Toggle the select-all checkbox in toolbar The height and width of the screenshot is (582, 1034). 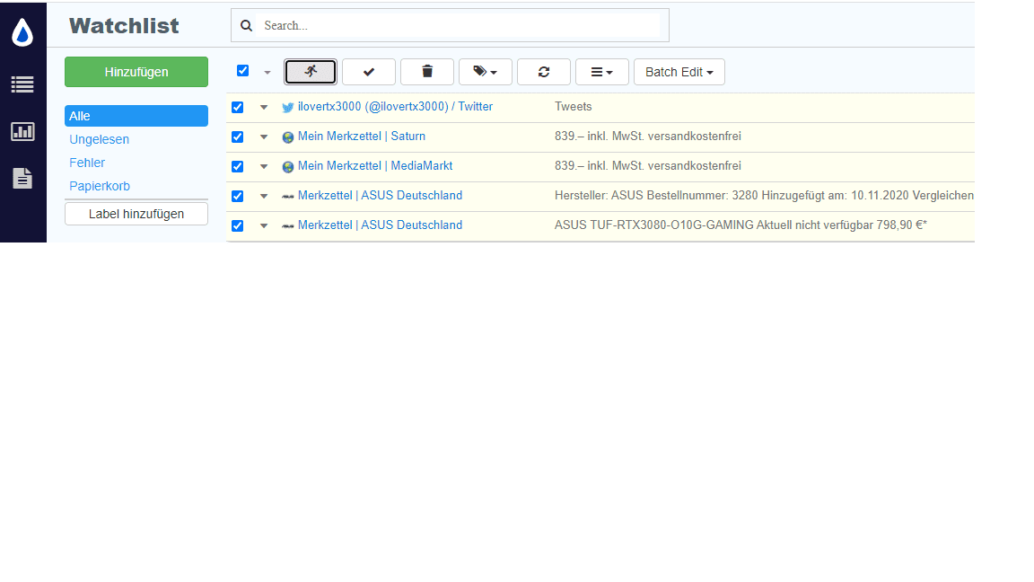(242, 71)
